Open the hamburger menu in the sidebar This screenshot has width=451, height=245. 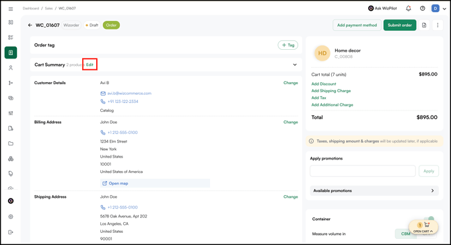11,9
